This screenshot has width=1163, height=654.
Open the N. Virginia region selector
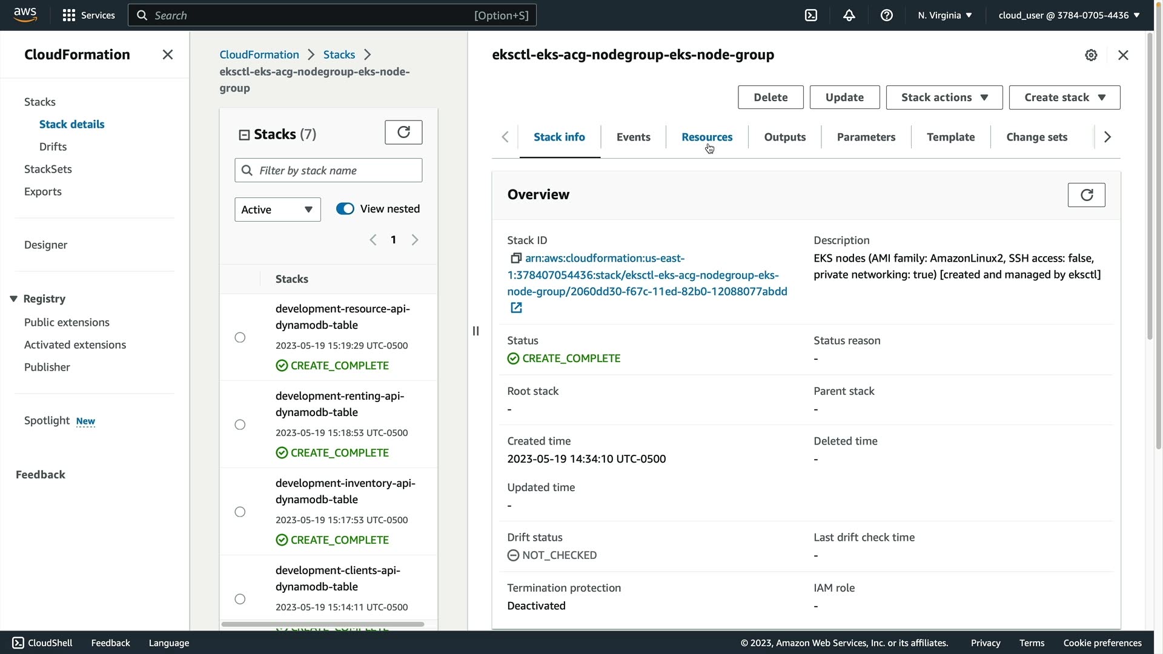coord(944,15)
